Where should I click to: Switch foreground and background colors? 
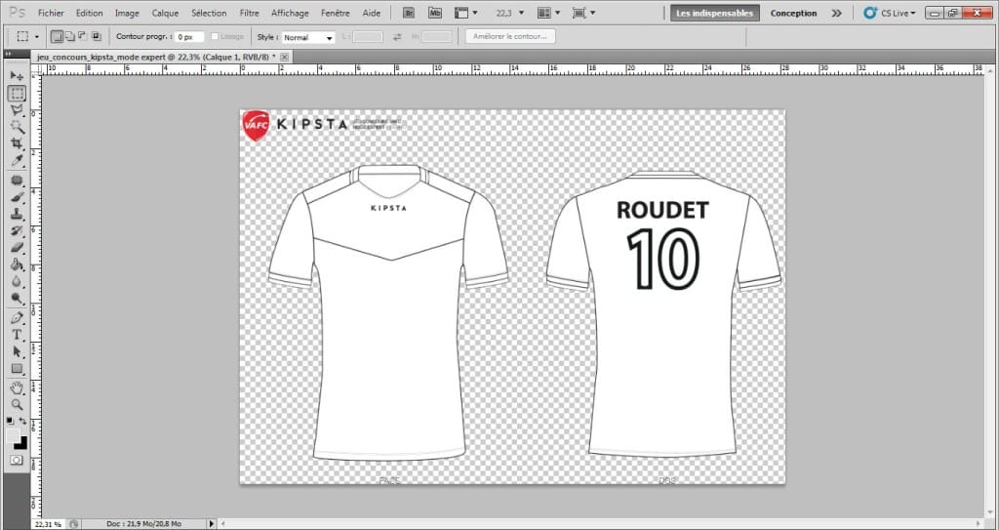[23, 421]
